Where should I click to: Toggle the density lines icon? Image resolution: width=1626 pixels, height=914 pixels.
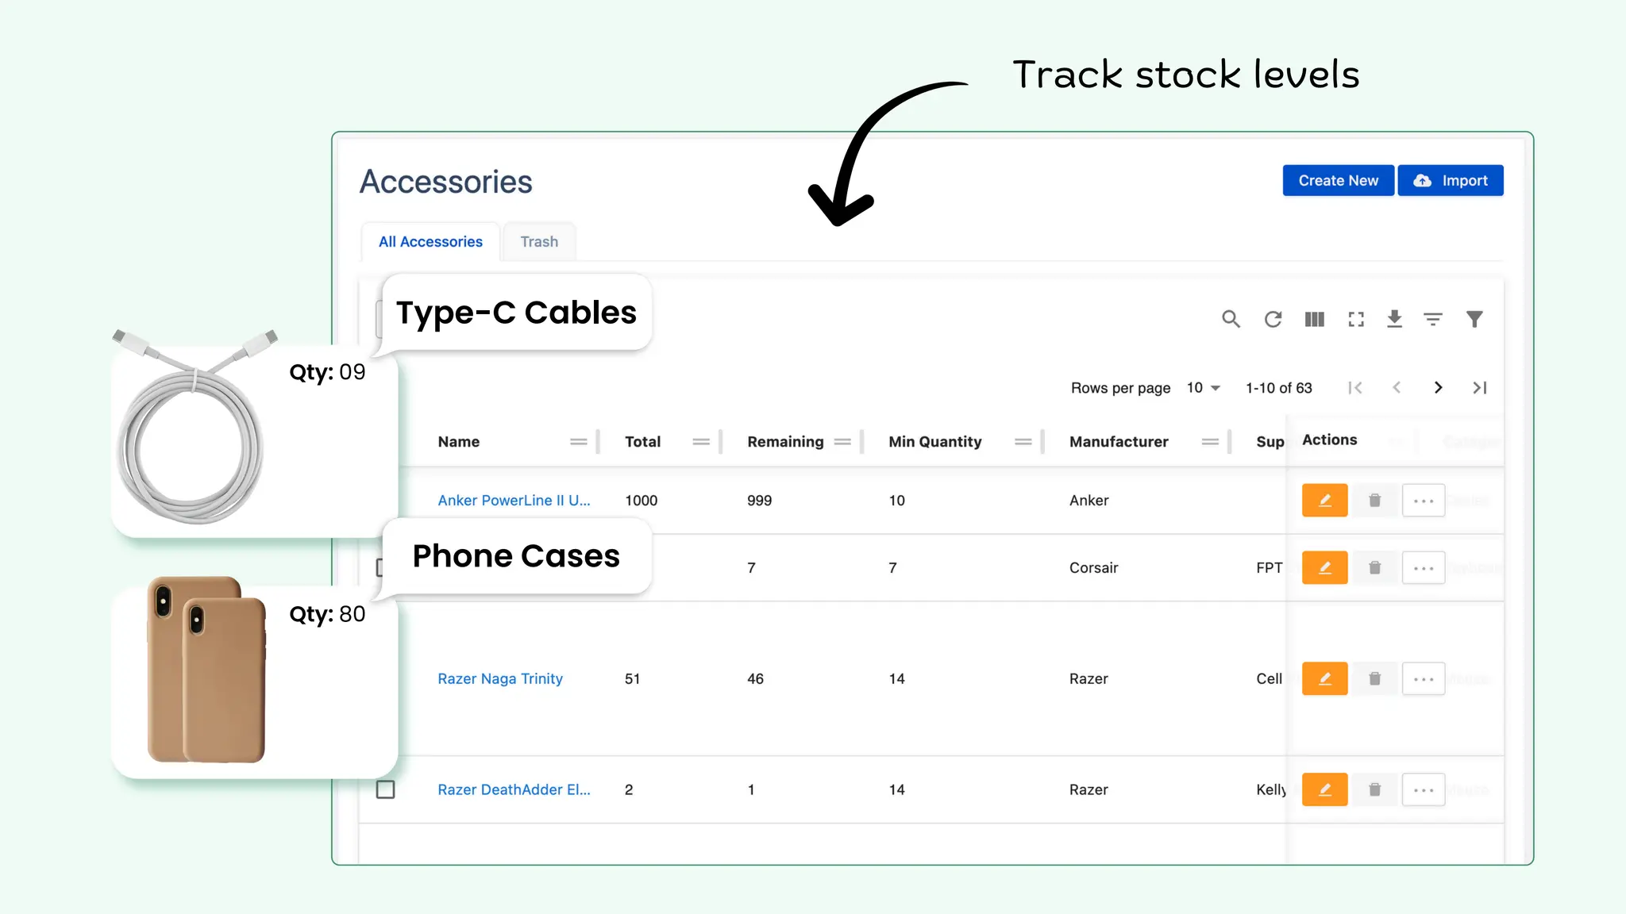[x=1433, y=319]
